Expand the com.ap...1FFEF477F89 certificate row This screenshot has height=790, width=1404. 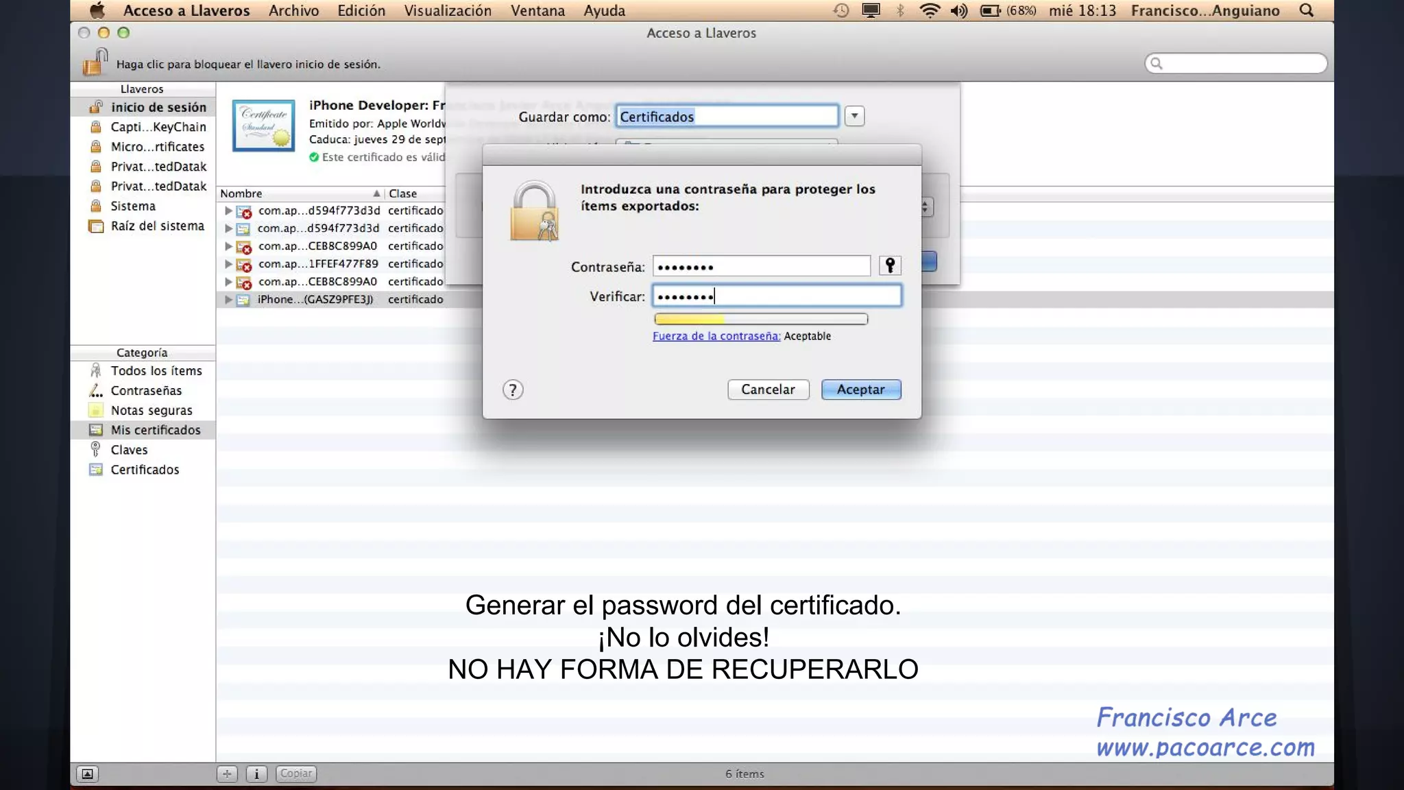tap(228, 264)
